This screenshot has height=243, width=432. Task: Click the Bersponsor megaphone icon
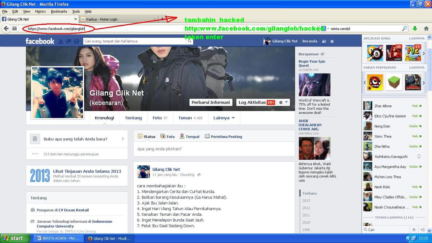(x=322, y=54)
